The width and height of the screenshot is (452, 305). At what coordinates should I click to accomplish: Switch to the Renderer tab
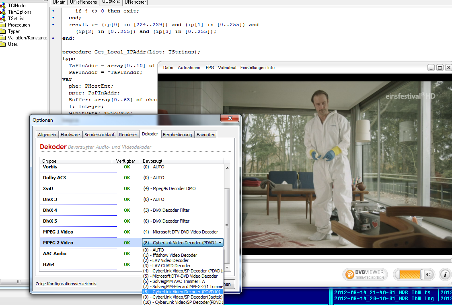click(128, 135)
